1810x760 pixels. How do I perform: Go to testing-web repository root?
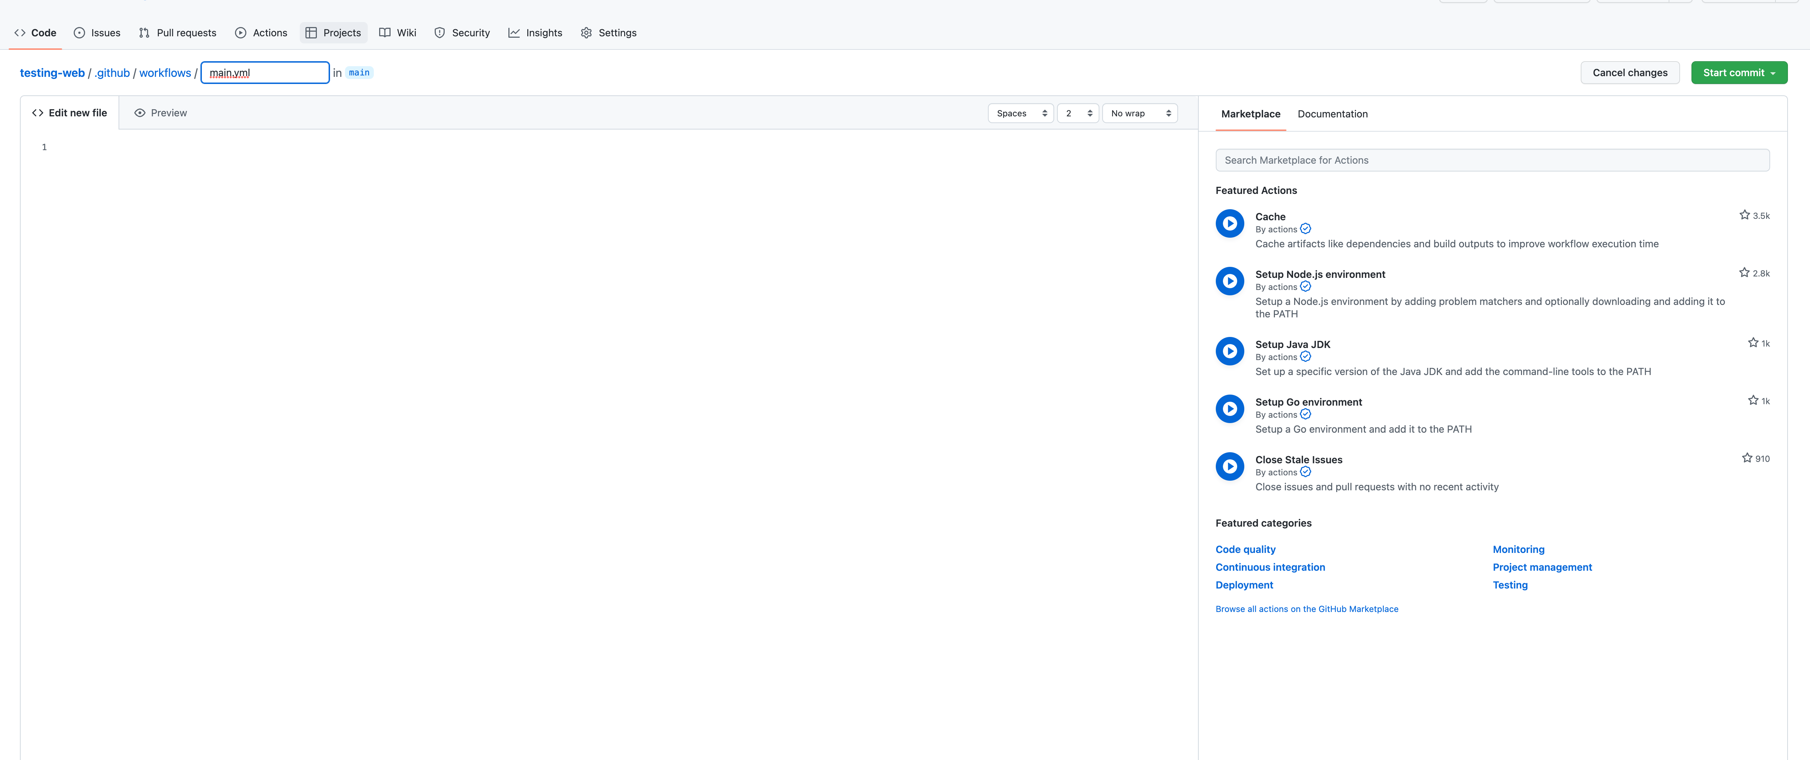pos(52,73)
